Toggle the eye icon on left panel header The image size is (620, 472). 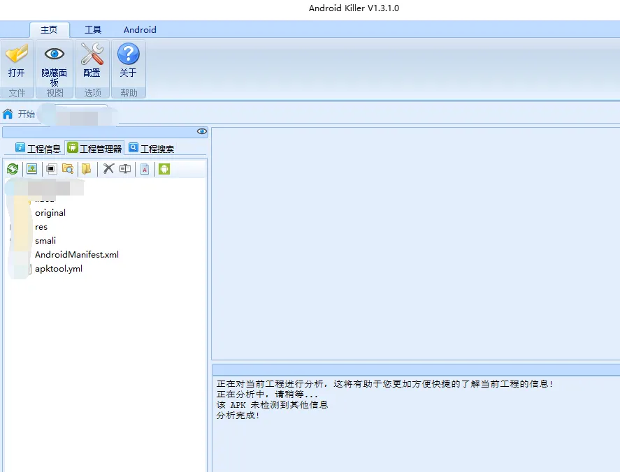pyautogui.click(x=201, y=131)
